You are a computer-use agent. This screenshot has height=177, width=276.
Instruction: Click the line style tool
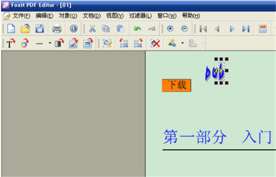[40, 43]
